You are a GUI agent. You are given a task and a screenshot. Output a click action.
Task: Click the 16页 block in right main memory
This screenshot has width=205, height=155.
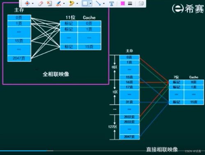pyautogui.click(x=129, y=82)
